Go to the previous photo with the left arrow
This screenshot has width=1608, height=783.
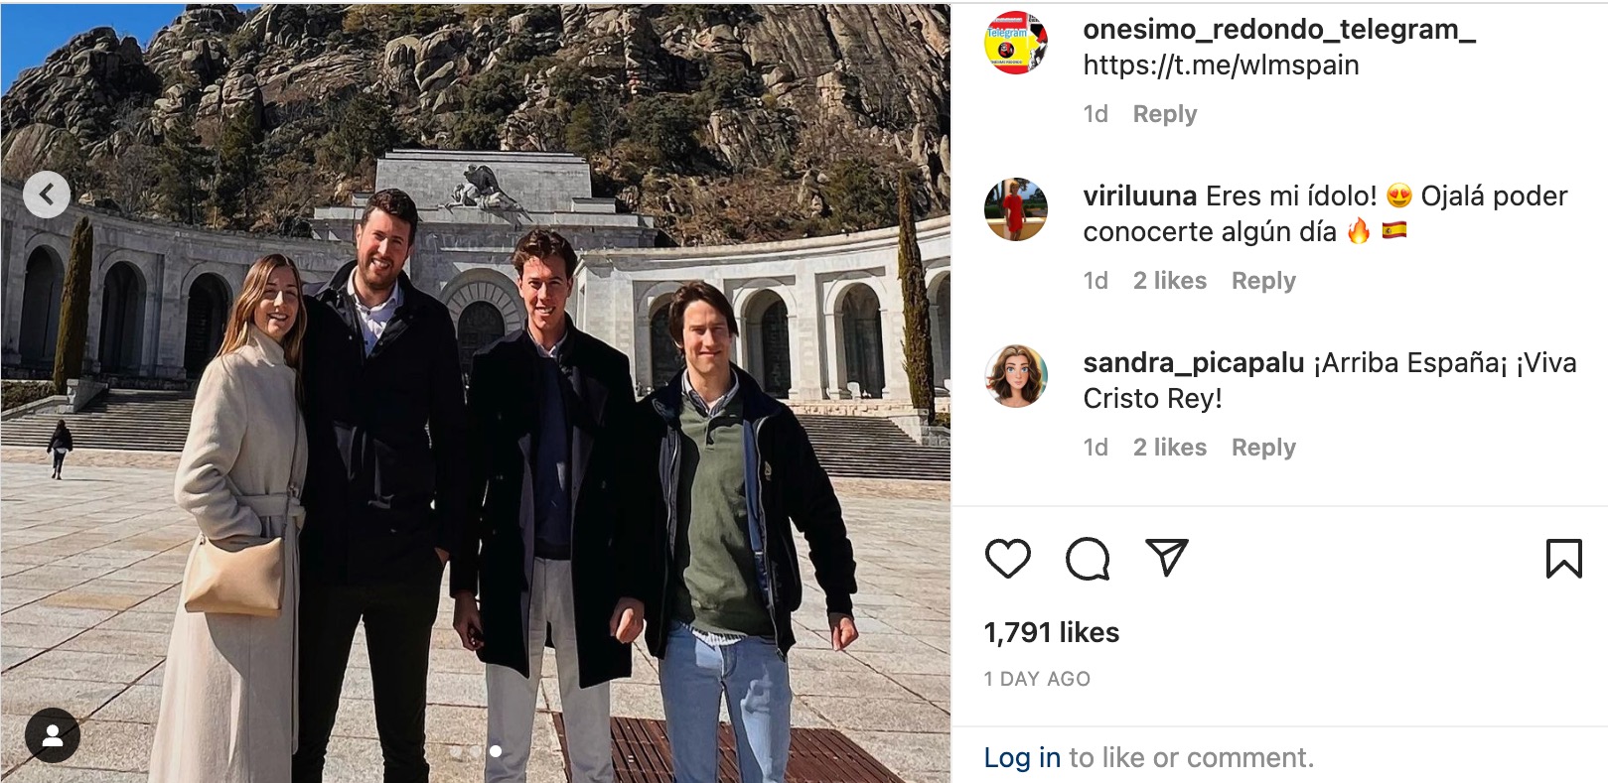(x=47, y=195)
